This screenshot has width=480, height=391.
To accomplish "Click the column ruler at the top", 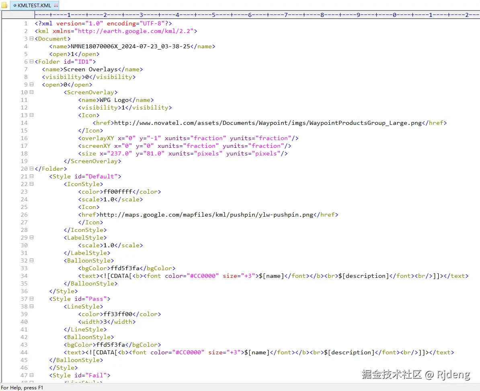I will pyautogui.click(x=256, y=14).
